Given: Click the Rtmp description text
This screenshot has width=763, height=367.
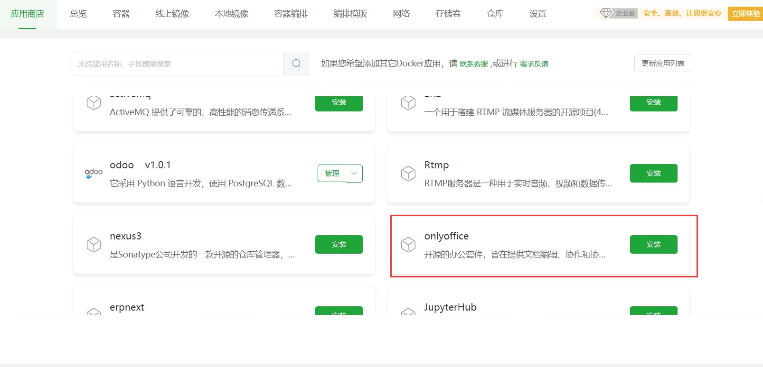Looking at the screenshot, I should tap(518, 183).
